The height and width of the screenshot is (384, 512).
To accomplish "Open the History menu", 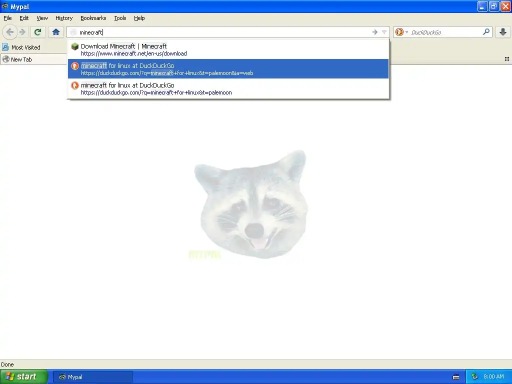I will [x=64, y=18].
